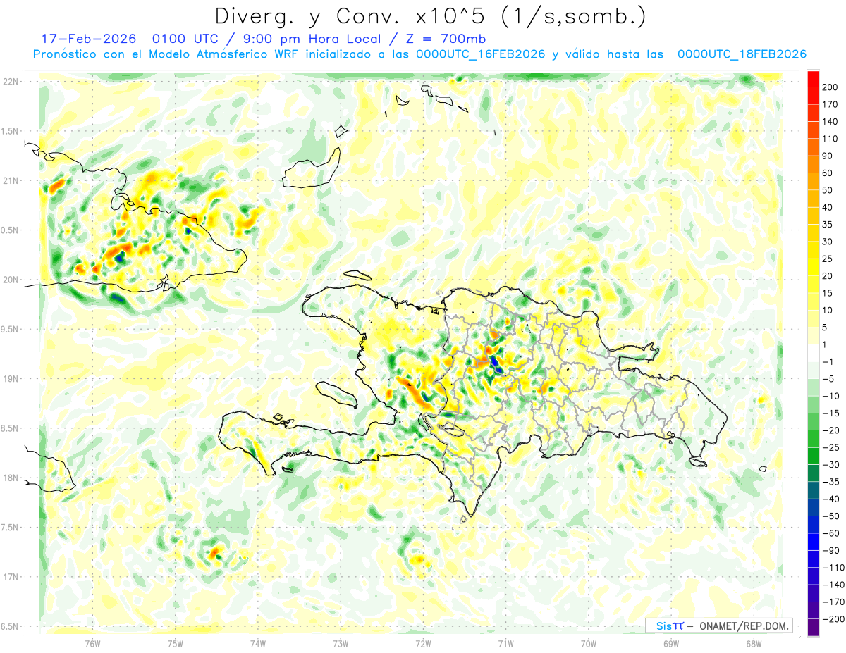Image resolution: width=846 pixels, height=653 pixels.
Task: Click the 71W longitude axis label
Action: [x=505, y=643]
